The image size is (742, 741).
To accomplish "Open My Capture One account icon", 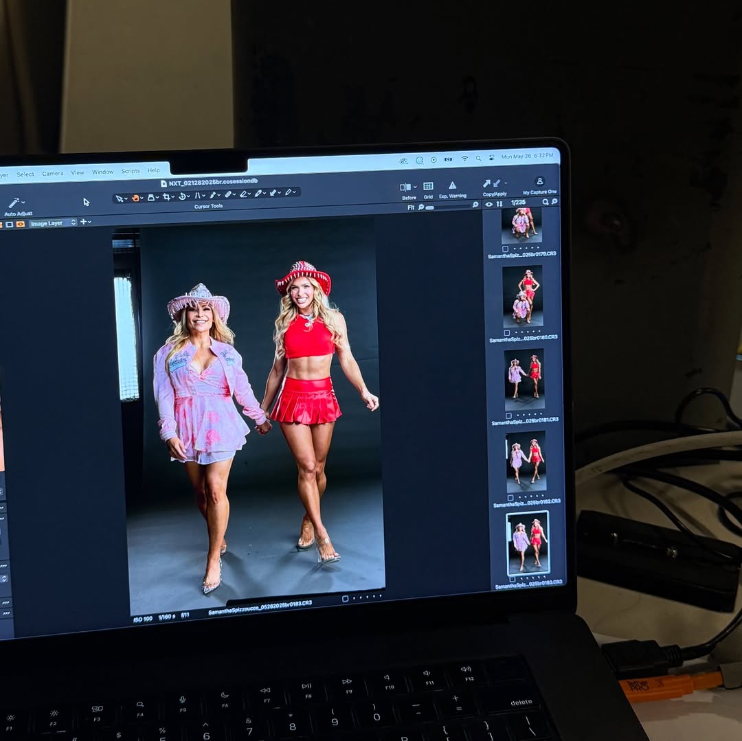I will click(539, 181).
